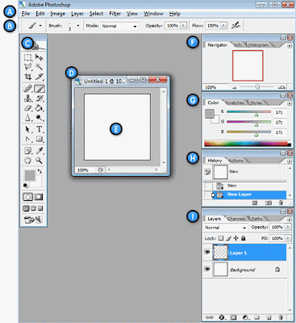Click the R color slider
296x323 pixels.
pyautogui.click(x=249, y=112)
